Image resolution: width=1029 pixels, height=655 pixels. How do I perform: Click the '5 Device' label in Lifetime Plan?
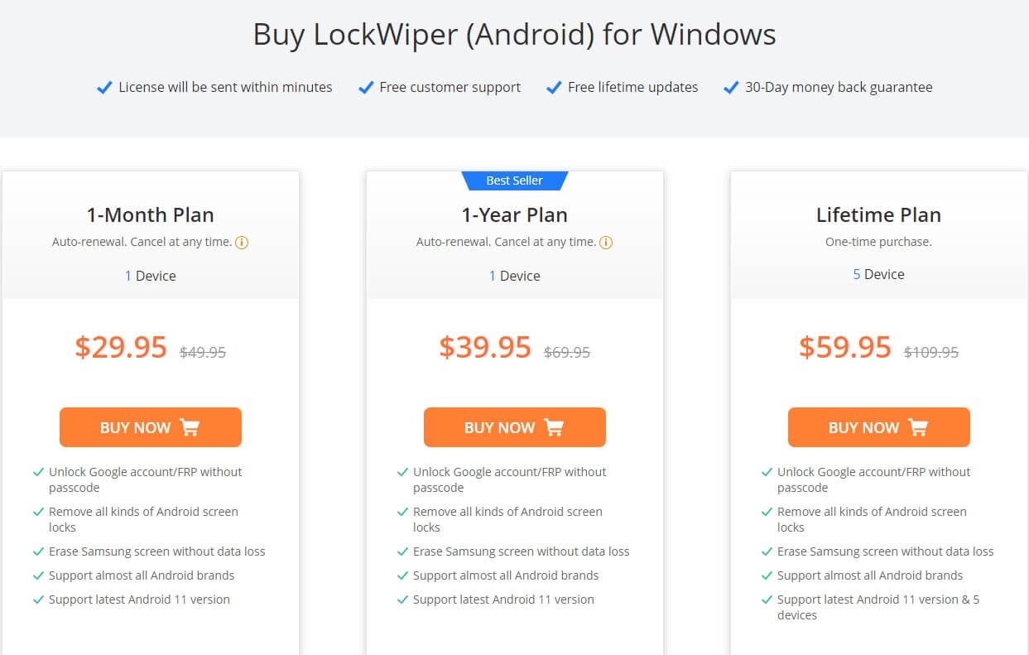[x=878, y=274]
